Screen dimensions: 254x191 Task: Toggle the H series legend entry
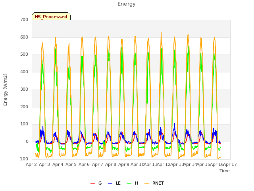pos(133,183)
